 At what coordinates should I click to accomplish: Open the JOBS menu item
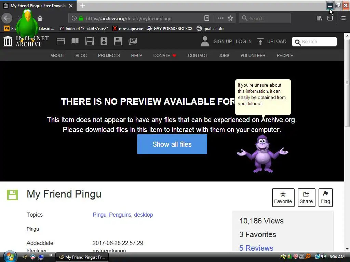tap(224, 56)
